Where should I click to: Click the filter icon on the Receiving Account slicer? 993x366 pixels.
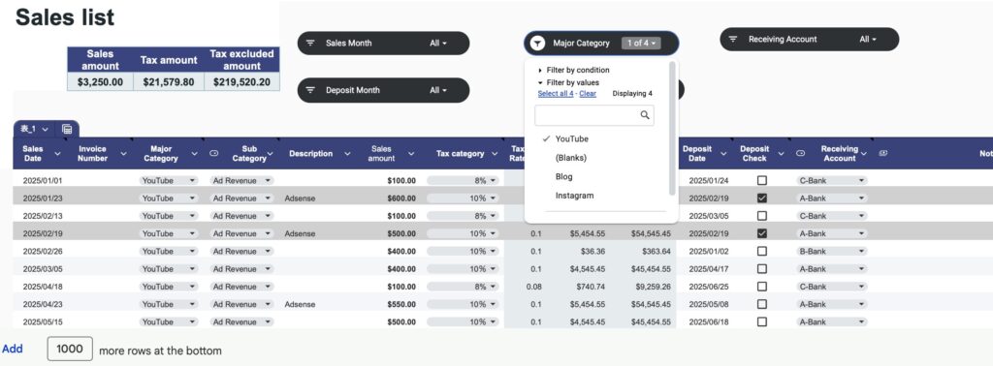point(733,39)
